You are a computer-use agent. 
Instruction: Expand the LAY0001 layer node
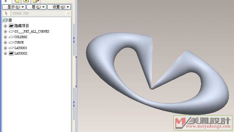click(x=5, y=48)
